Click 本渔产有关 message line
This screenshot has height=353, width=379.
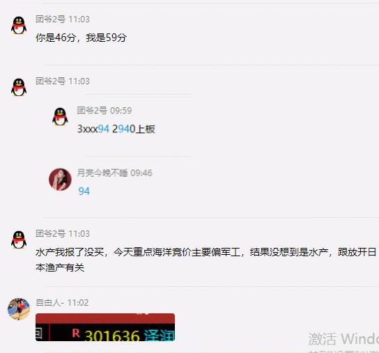60,268
